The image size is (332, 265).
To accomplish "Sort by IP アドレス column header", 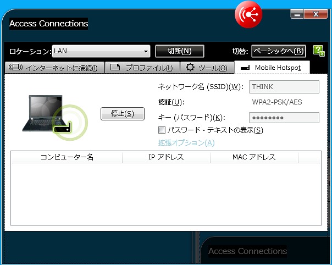I will point(166,157).
